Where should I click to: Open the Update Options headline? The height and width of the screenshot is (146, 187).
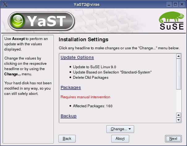[77, 57]
